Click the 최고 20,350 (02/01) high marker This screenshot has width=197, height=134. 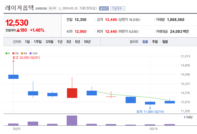pos(26,58)
